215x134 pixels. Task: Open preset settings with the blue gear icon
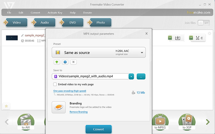(65, 62)
